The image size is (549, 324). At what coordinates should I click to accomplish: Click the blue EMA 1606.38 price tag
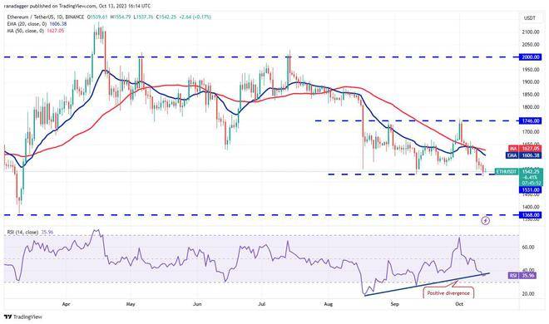(x=524, y=155)
